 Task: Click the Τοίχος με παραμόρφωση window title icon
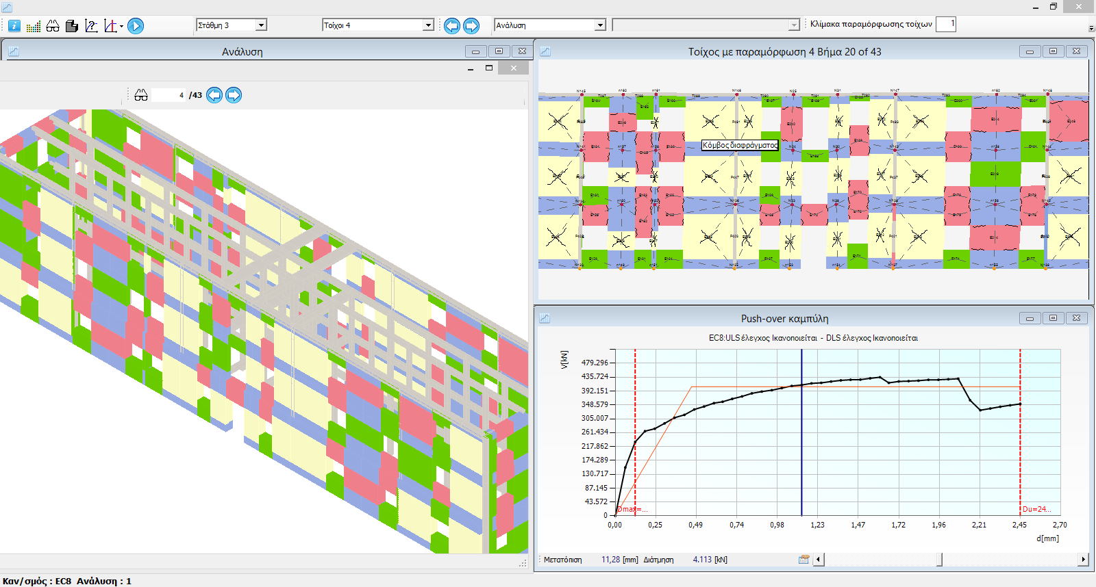(545, 51)
